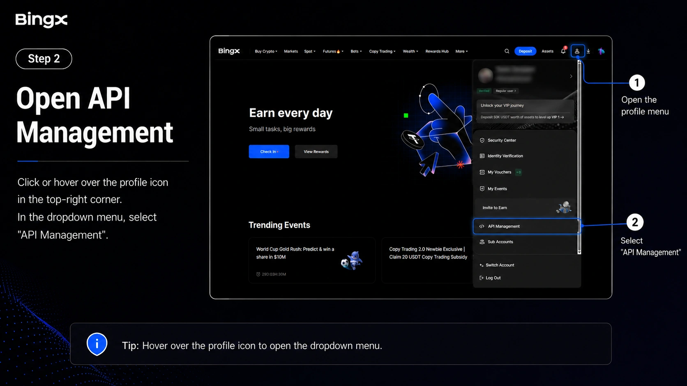Click the blue Deposit button
The width and height of the screenshot is (687, 386).
(525, 51)
